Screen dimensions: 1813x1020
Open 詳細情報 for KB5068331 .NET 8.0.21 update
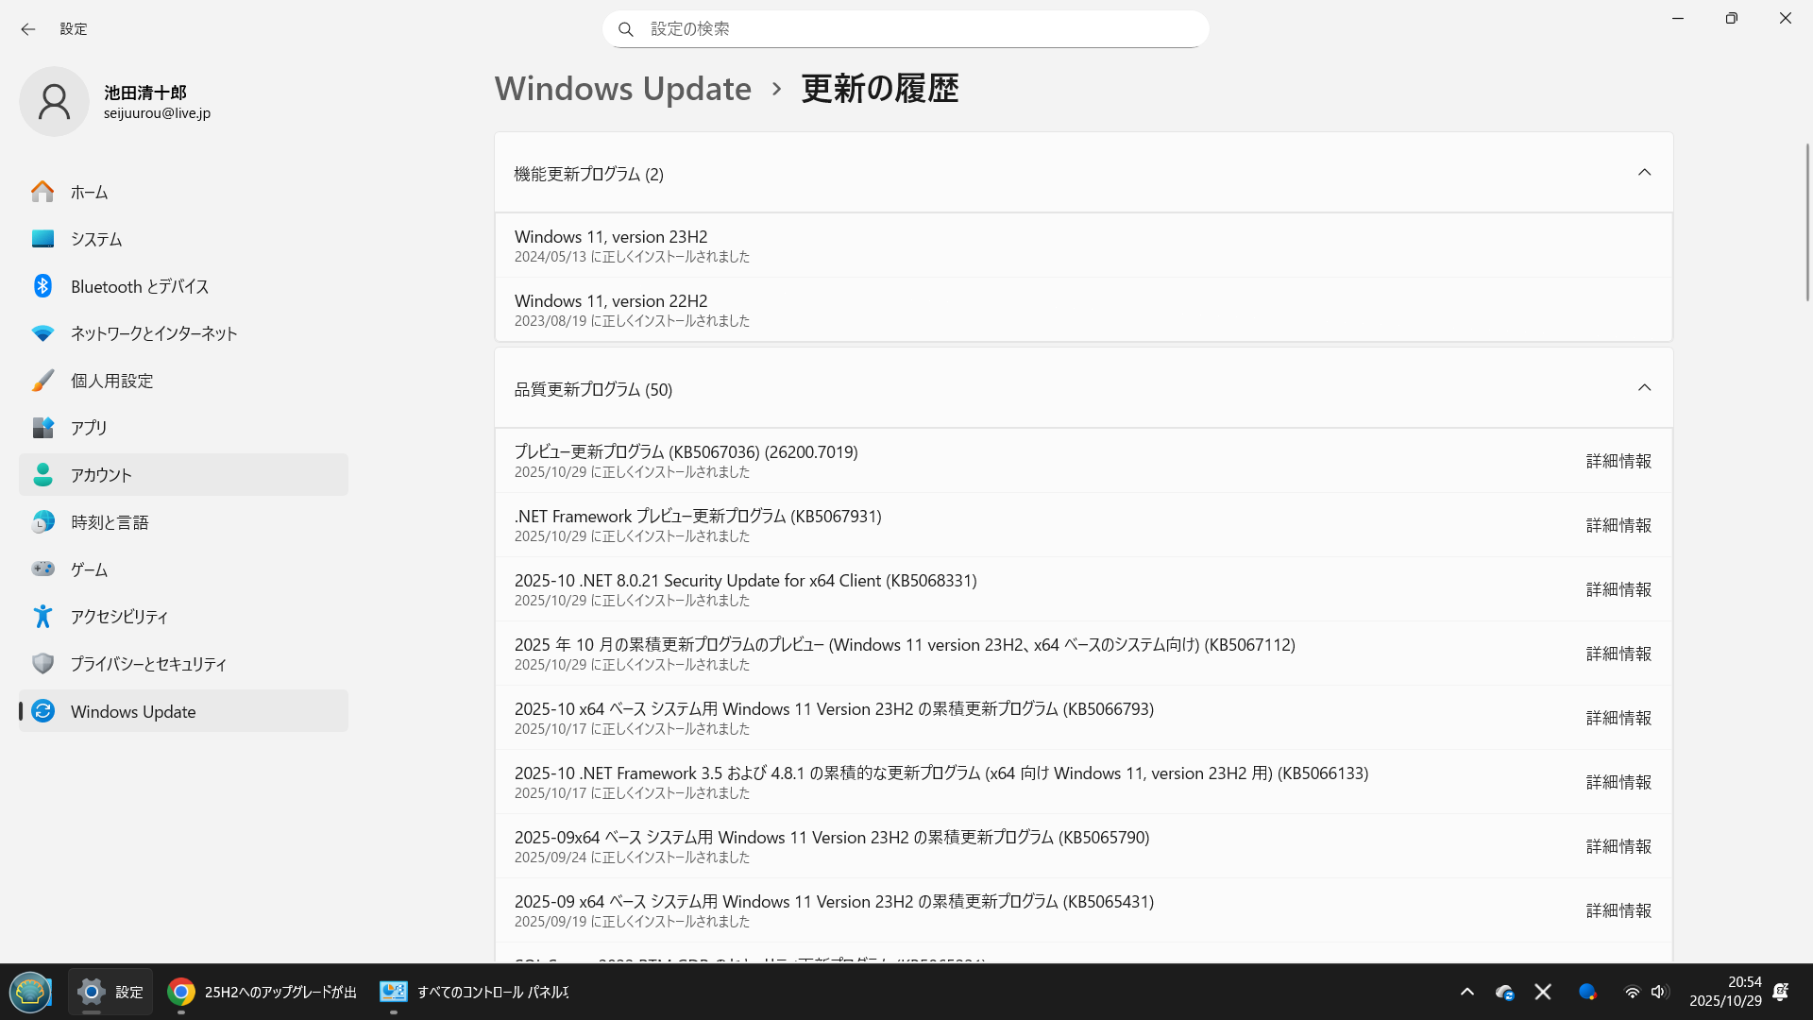click(x=1618, y=589)
